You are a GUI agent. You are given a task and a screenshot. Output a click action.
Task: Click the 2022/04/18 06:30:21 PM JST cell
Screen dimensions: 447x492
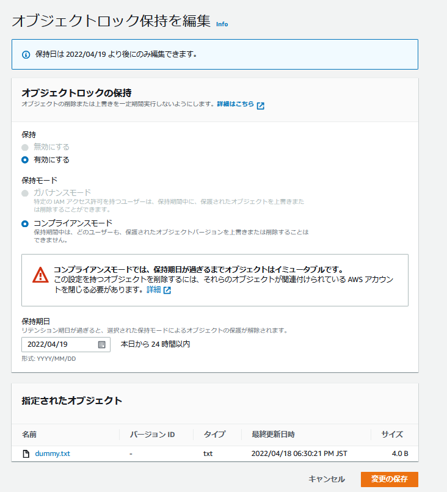point(299,454)
